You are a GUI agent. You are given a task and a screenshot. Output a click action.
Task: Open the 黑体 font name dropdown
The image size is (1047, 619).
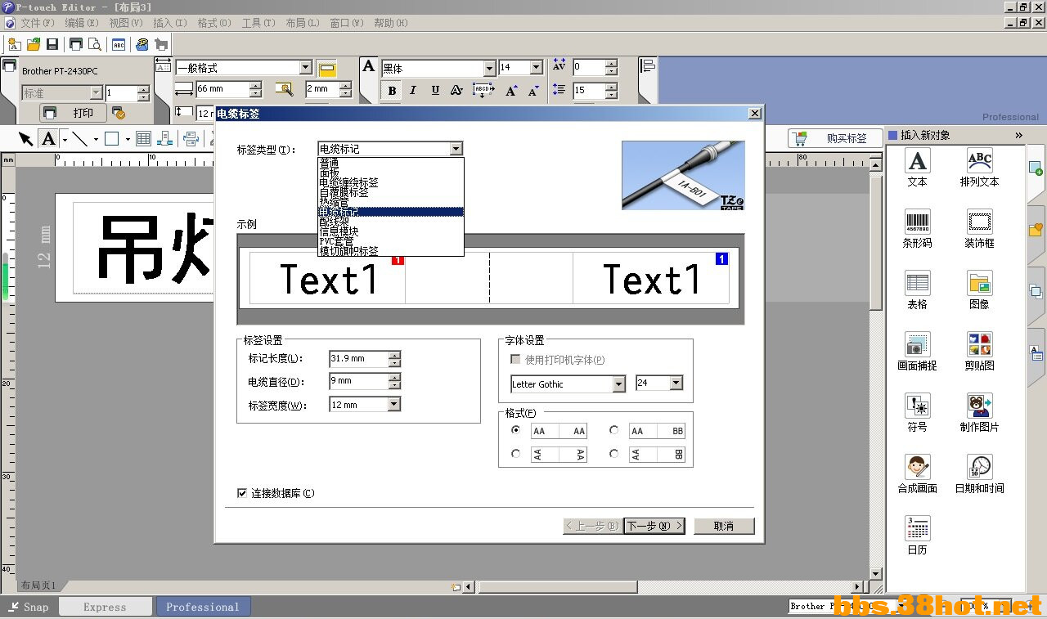[489, 68]
